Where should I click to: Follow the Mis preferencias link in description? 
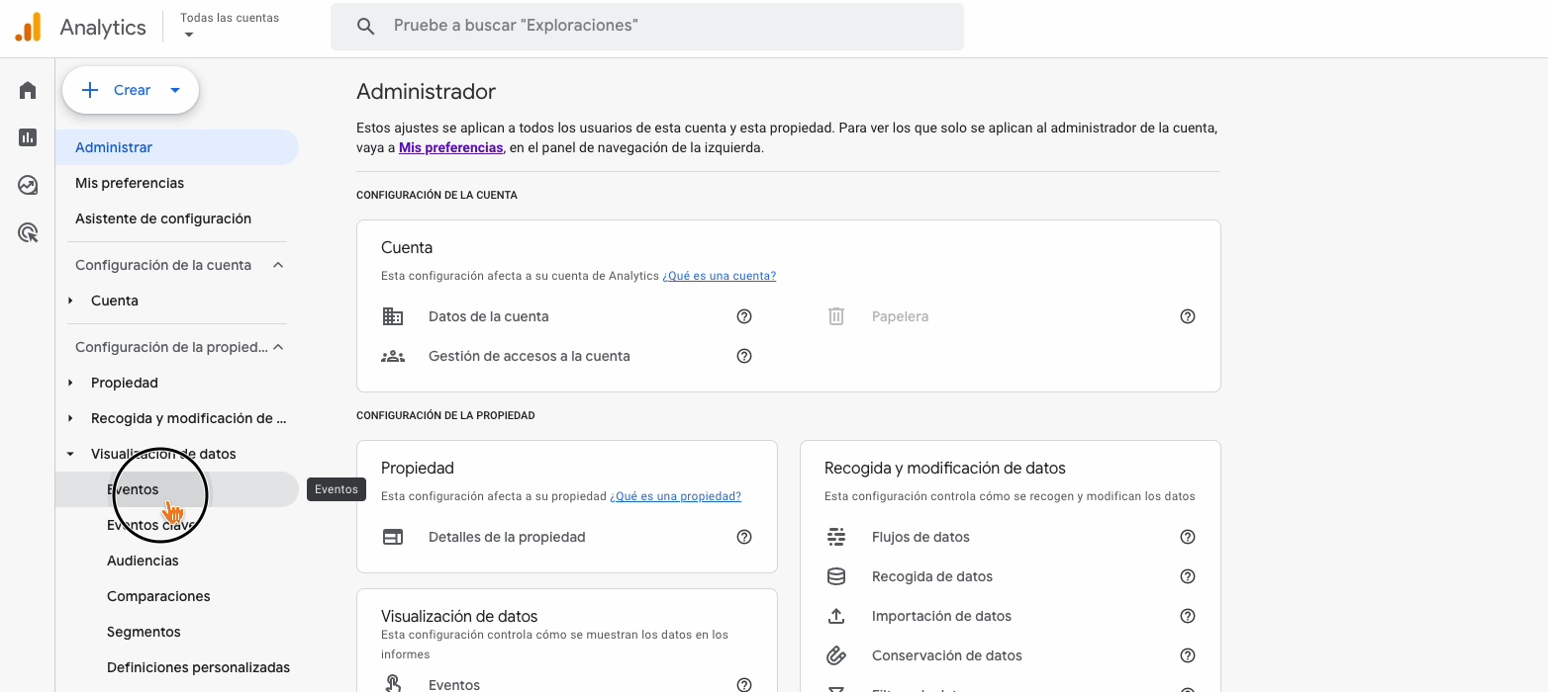(x=450, y=147)
